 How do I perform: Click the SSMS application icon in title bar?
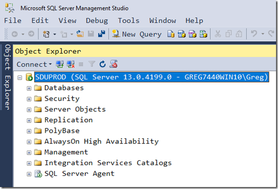pos(10,8)
